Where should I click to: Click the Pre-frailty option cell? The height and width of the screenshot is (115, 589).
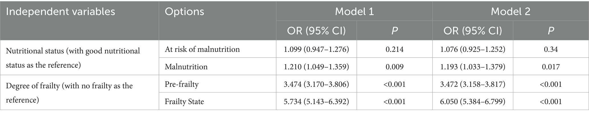click(x=182, y=84)
